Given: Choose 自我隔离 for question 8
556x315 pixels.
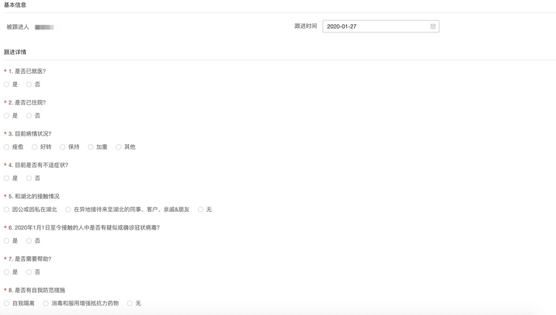Looking at the screenshot, I should click(x=7, y=303).
